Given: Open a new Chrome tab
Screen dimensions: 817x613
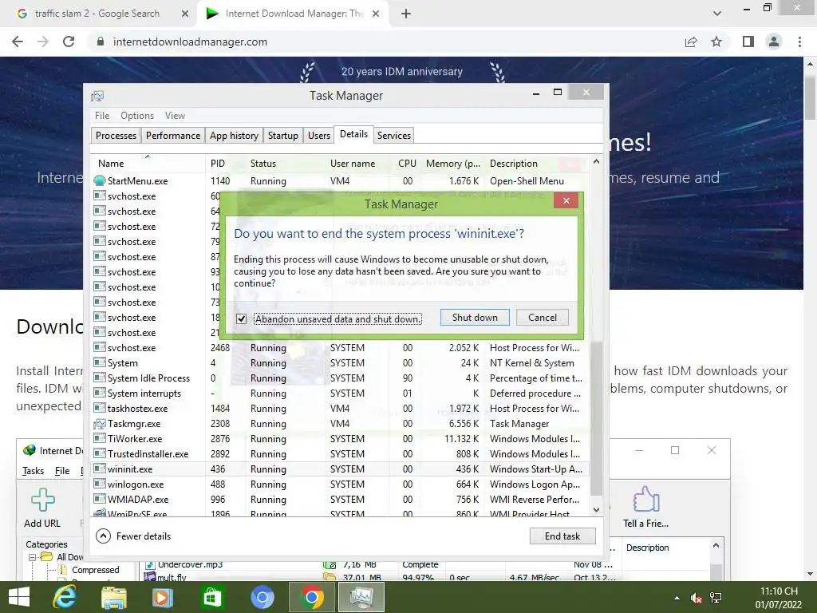Looking at the screenshot, I should coord(406,14).
